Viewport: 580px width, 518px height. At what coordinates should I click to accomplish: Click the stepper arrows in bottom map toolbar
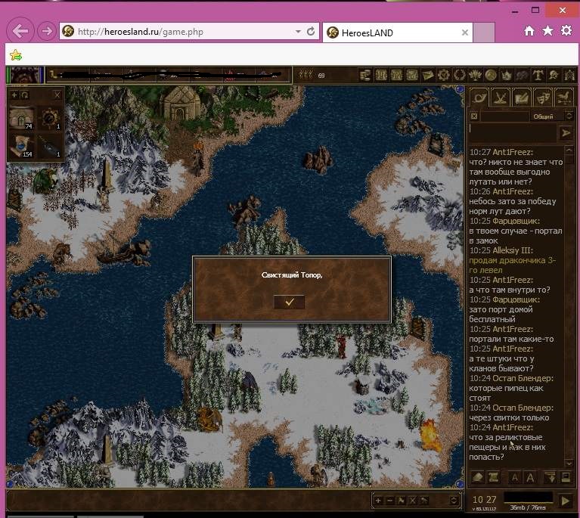tap(454, 501)
